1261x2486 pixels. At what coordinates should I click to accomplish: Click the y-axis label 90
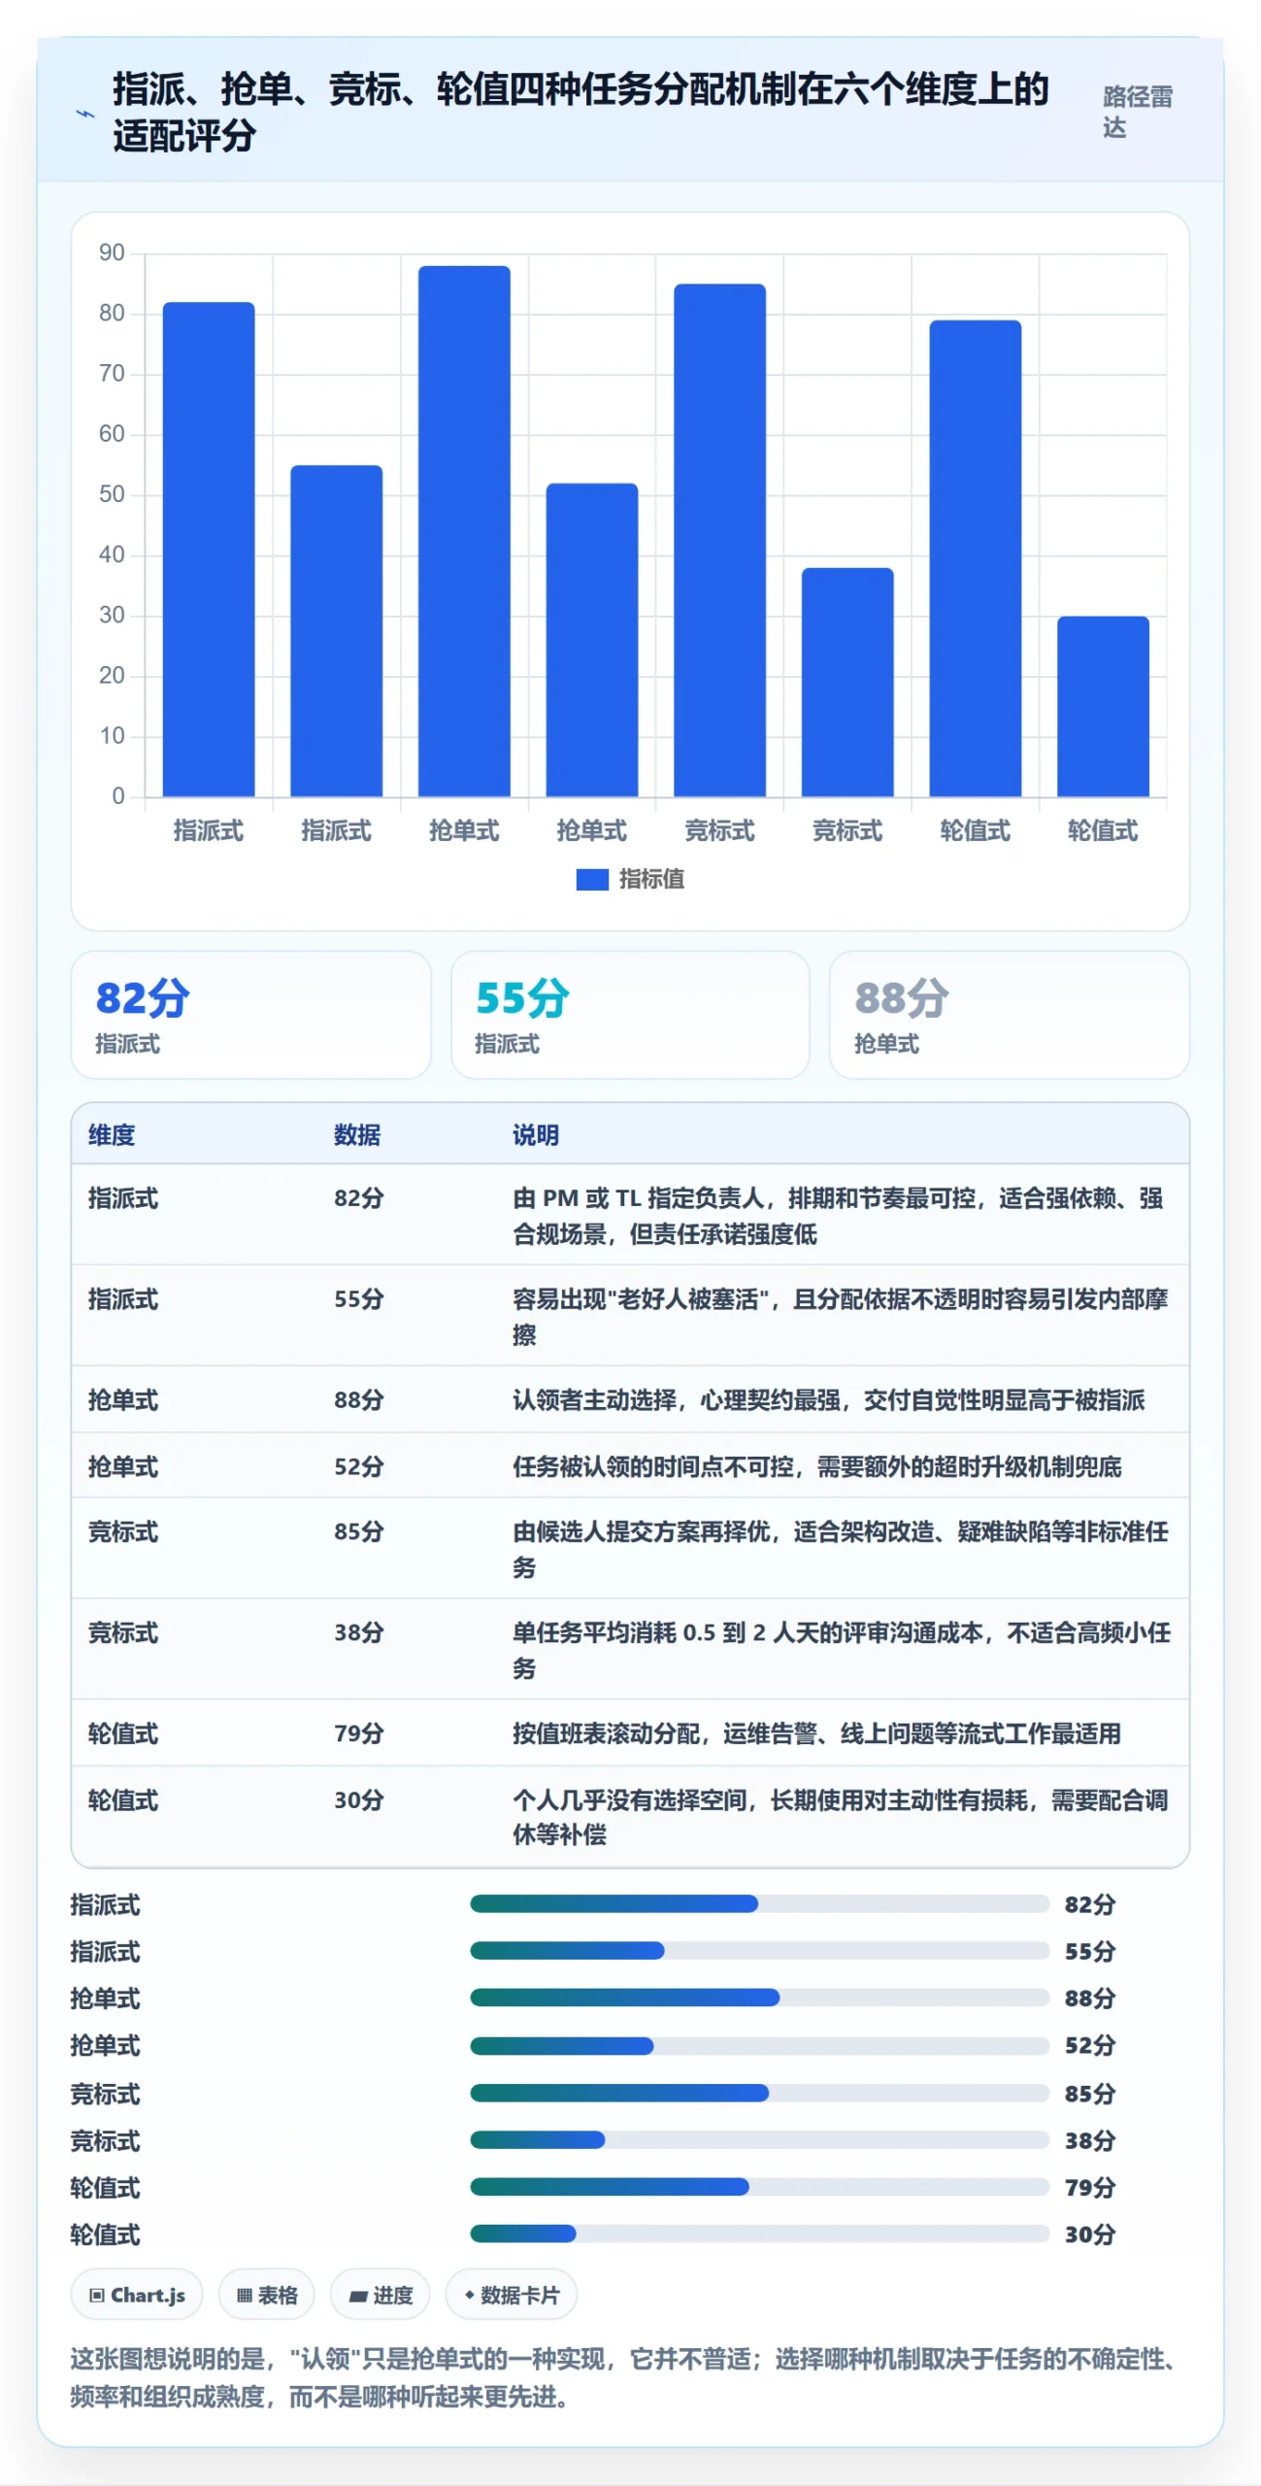[112, 252]
